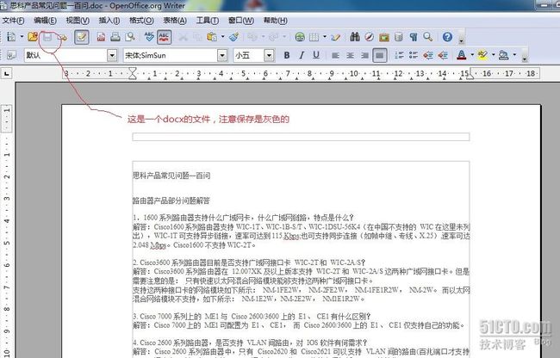Click the heading text 路由器产品部分问题解答
This screenshot has width=560, height=358.
(x=171, y=201)
